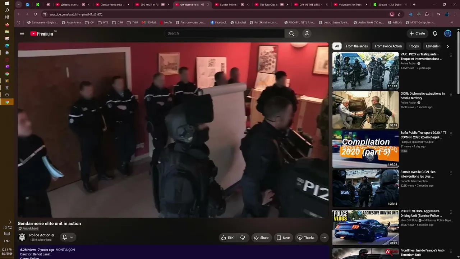Open Windows taskbar search
This screenshot has width=460, height=259.
pos(7,10)
